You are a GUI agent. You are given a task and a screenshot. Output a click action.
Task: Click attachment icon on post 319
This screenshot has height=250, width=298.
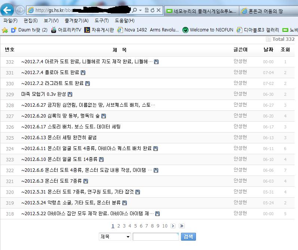tap(125, 203)
